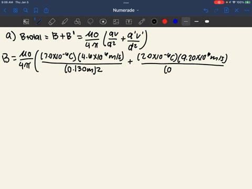Select the thickest stroke width
The width and height of the screenshot is (252, 189).
click(207, 22)
